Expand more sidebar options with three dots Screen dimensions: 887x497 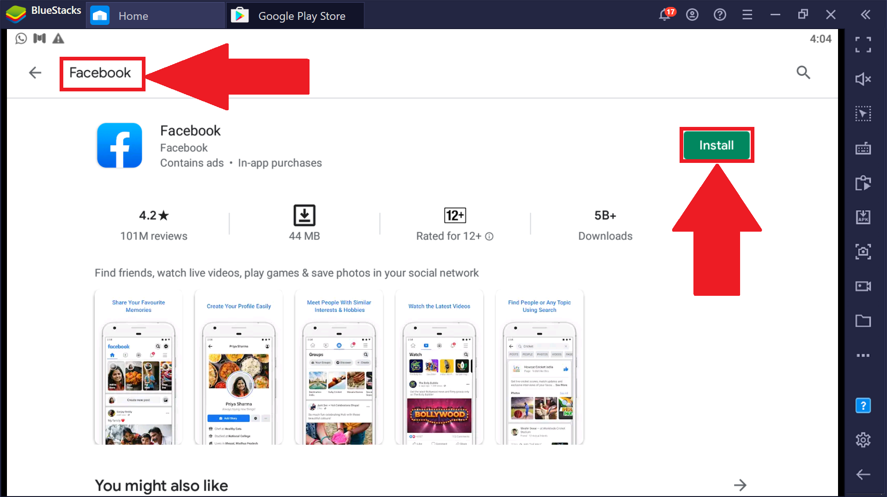(863, 355)
